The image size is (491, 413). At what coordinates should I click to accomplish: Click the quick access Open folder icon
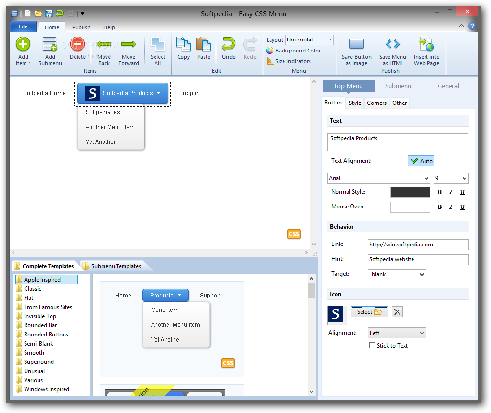39,13
